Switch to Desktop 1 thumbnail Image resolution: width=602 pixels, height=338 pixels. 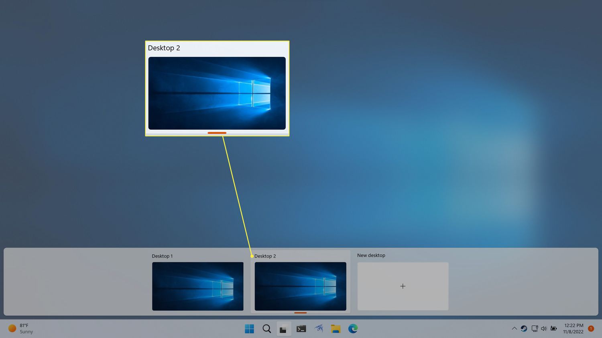198,286
